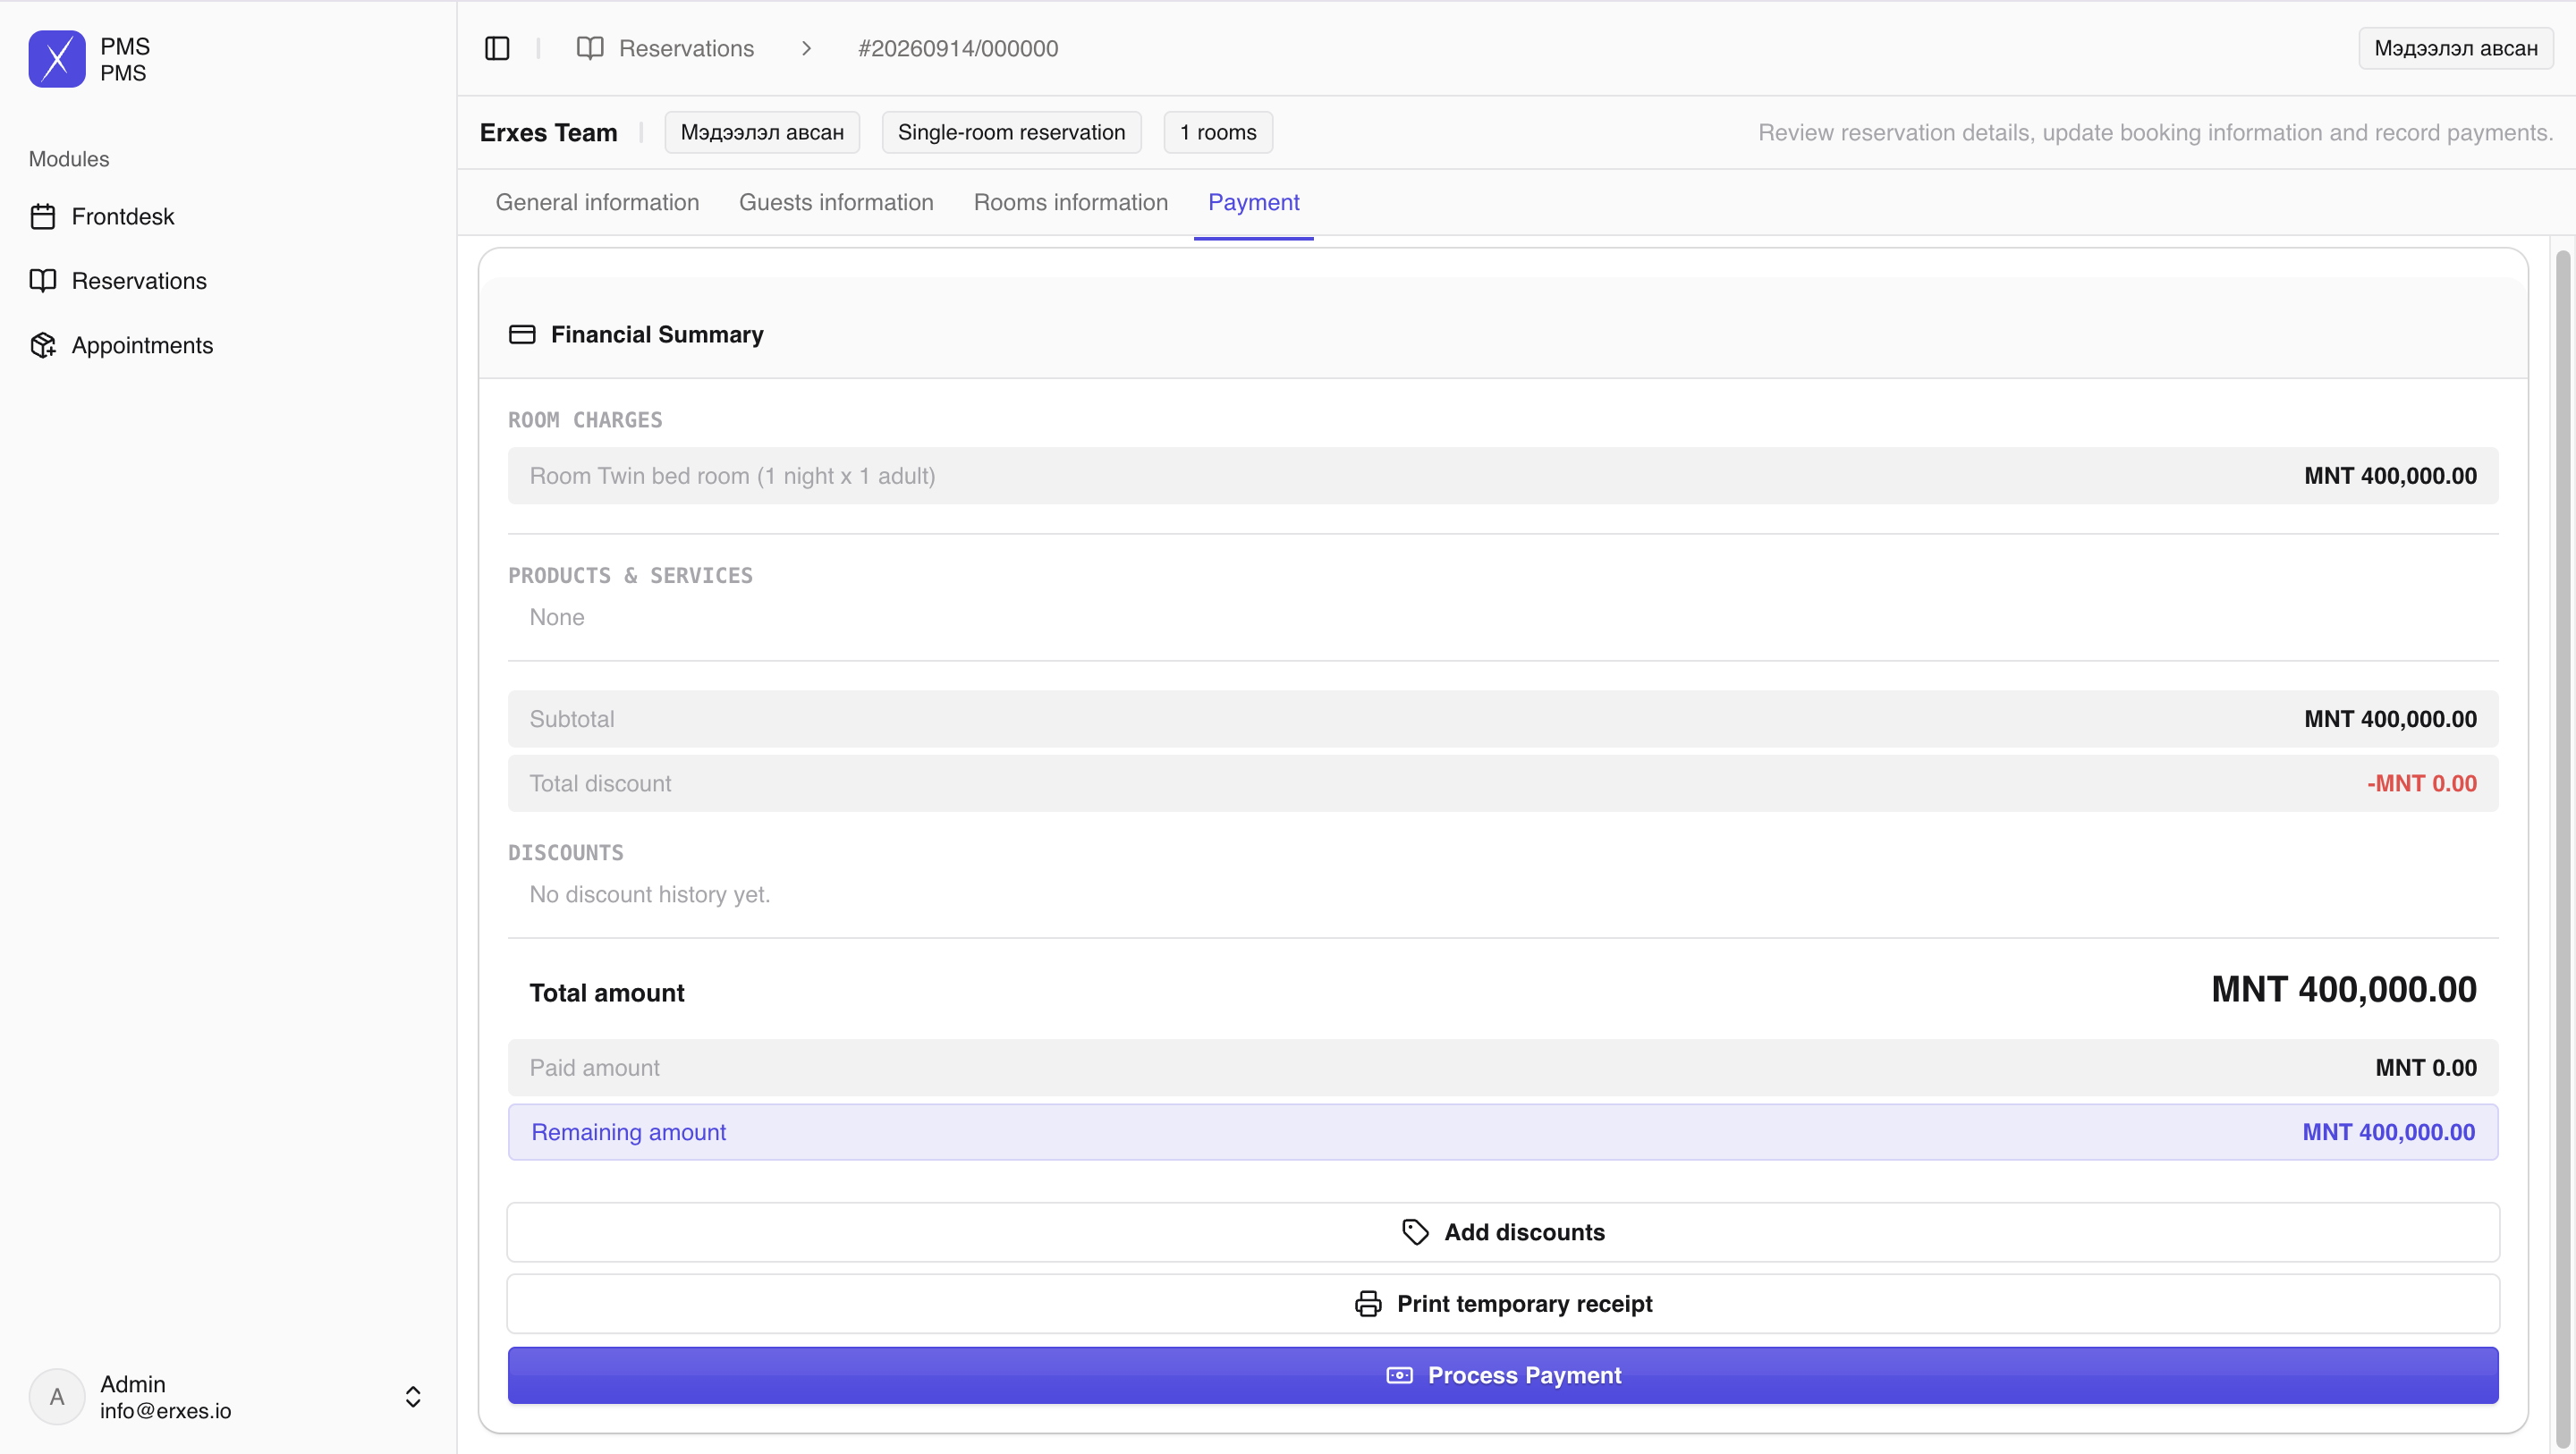Click the Process Payment button
Screen dimensions: 2576x1454
pyautogui.click(x=1503, y=1375)
